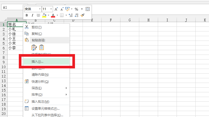Viewport: 209px width, 117px height.
Task: Toggle italic formatting in mini toolbar
Action: 32,15
